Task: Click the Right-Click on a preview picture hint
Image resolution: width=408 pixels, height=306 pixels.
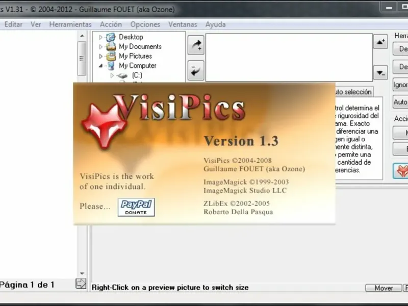Action: 170,288
